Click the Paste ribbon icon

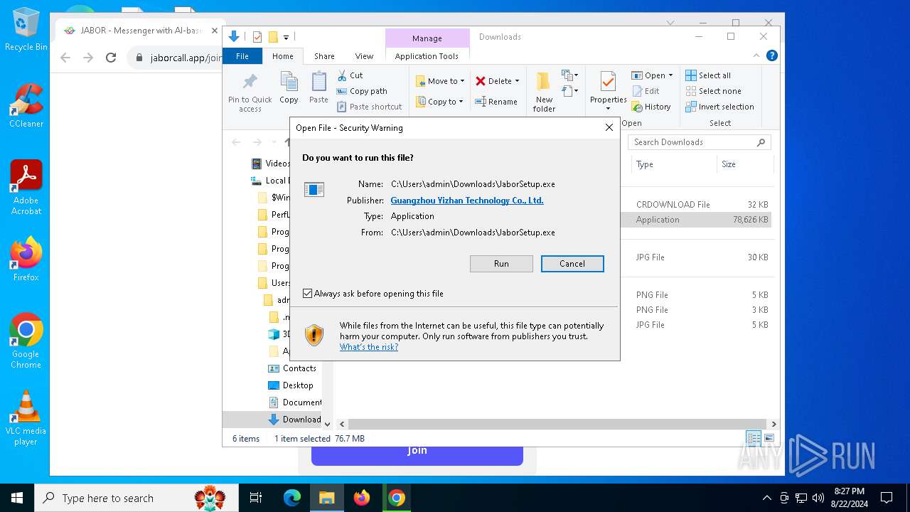318,82
